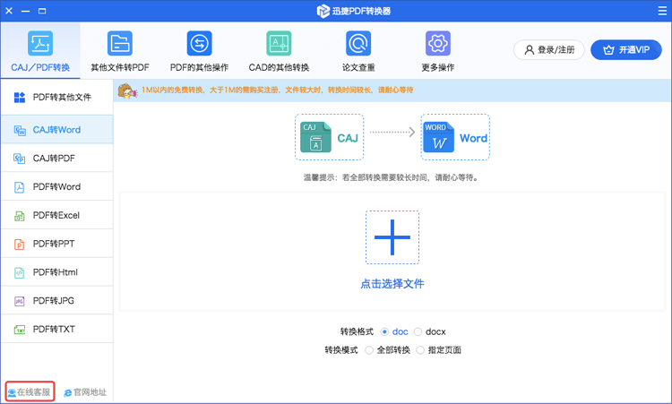Open the CAJ/PDF转换 toolbar icon
The image size is (672, 404).
[40, 43]
